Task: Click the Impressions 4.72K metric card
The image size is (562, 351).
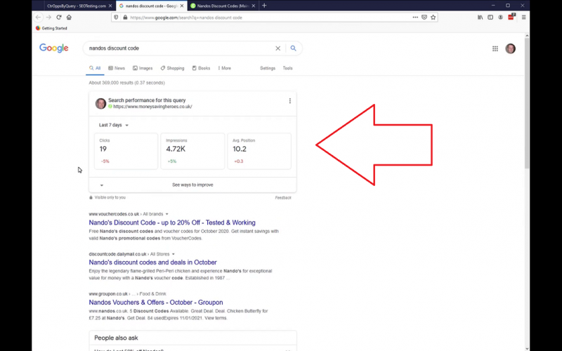Action: 192,151
